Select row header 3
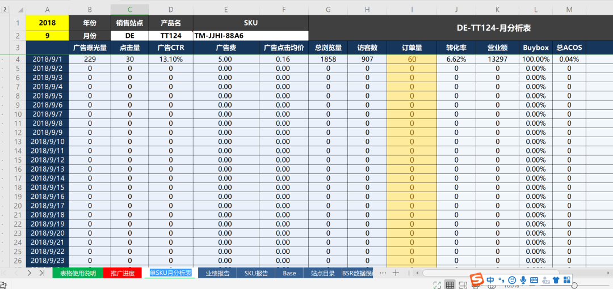Image resolution: width=613 pixels, height=289 pixels. pos(18,48)
